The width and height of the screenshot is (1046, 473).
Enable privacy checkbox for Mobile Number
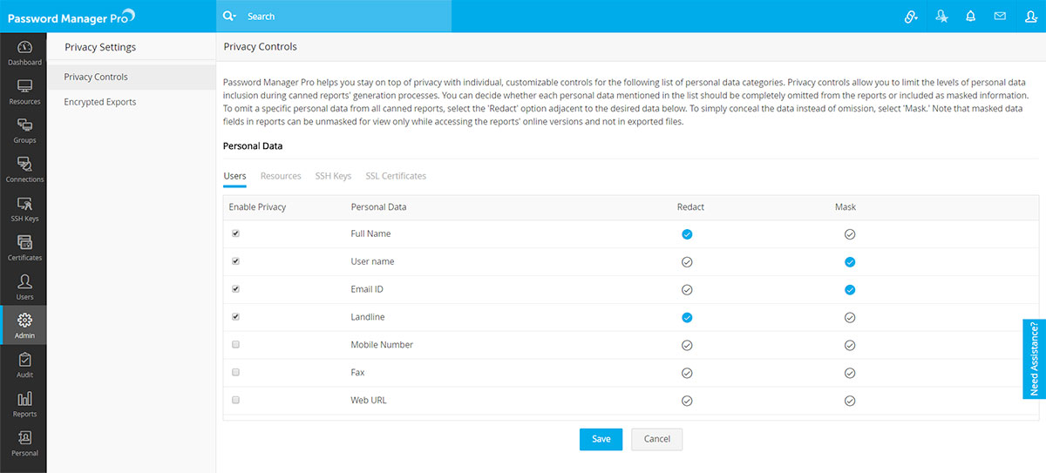point(235,344)
